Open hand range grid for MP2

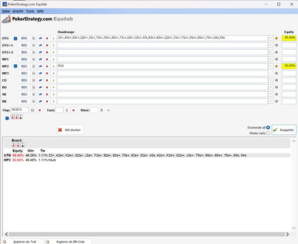click(24, 66)
